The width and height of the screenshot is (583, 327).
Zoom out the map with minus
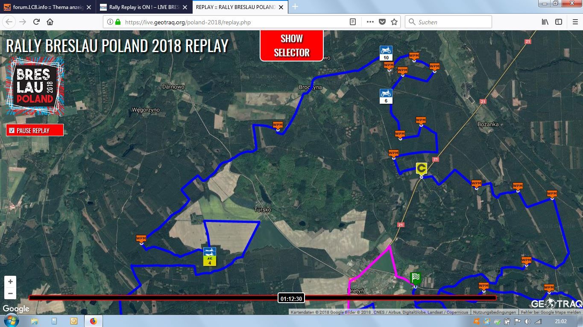pyautogui.click(x=10, y=294)
